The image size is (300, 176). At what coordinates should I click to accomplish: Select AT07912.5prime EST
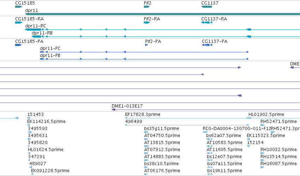pyautogui.click(x=146, y=153)
